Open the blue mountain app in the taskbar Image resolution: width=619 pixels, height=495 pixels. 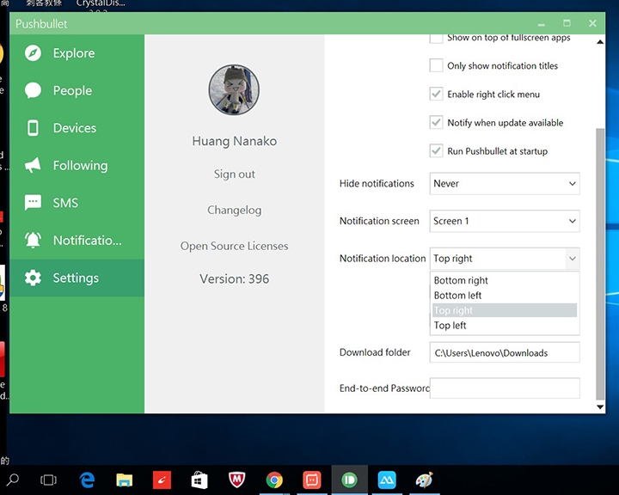pos(387,480)
